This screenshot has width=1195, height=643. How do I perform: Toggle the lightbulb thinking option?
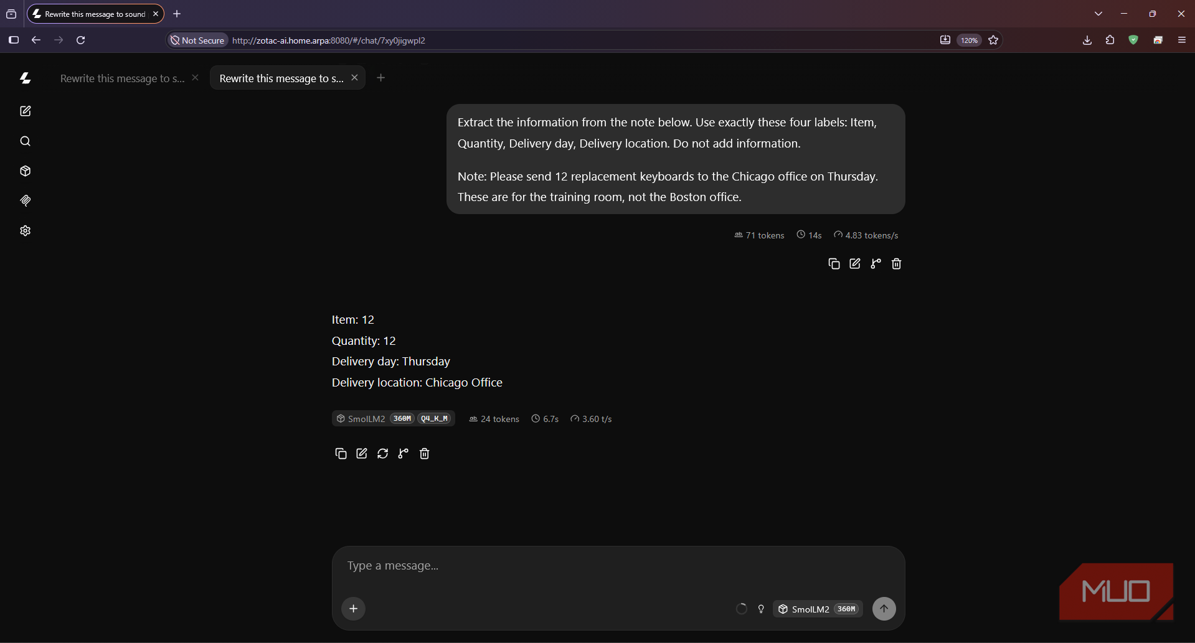(x=761, y=609)
